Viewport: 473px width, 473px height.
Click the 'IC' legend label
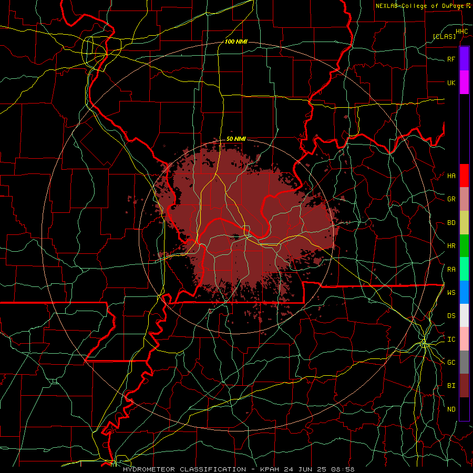(451, 340)
